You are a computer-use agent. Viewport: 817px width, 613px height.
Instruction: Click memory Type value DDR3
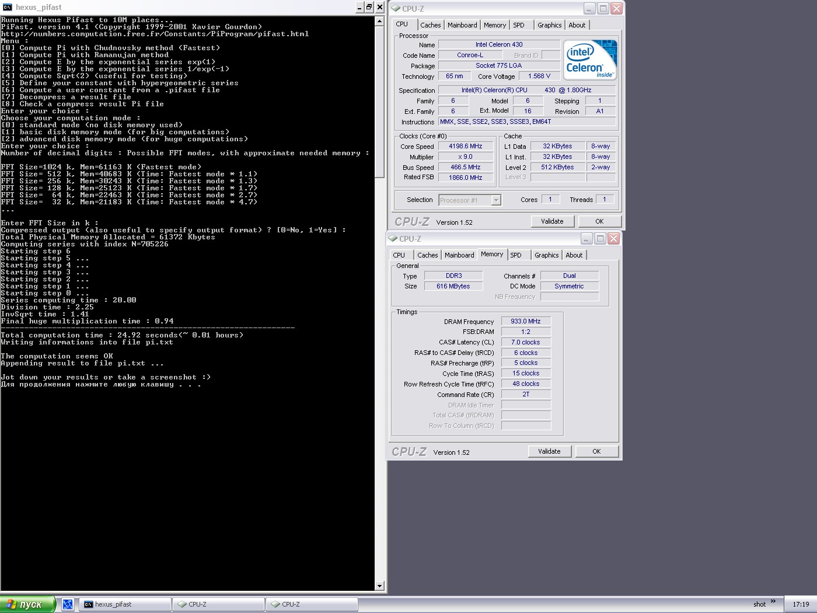click(x=453, y=276)
